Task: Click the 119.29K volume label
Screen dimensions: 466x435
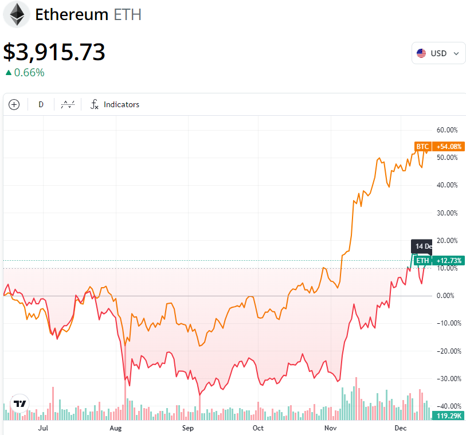Action: 449,416
